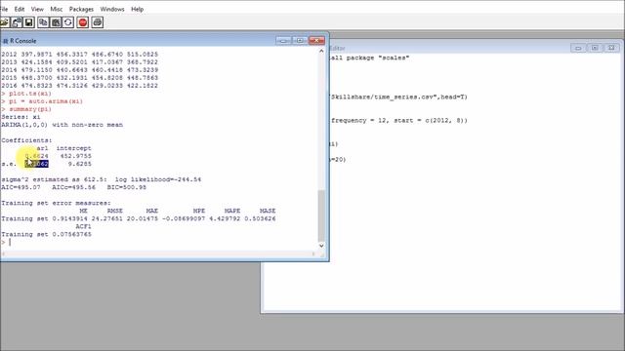Click the console horizontal scrollbar left arrow
Screen dimensions: 625x351
pos(4,253)
